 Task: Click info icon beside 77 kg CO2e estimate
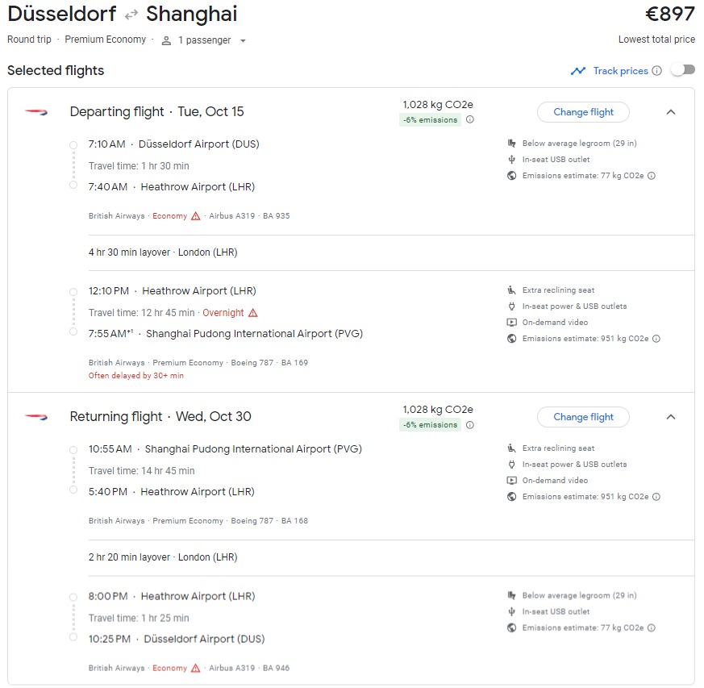coord(652,176)
